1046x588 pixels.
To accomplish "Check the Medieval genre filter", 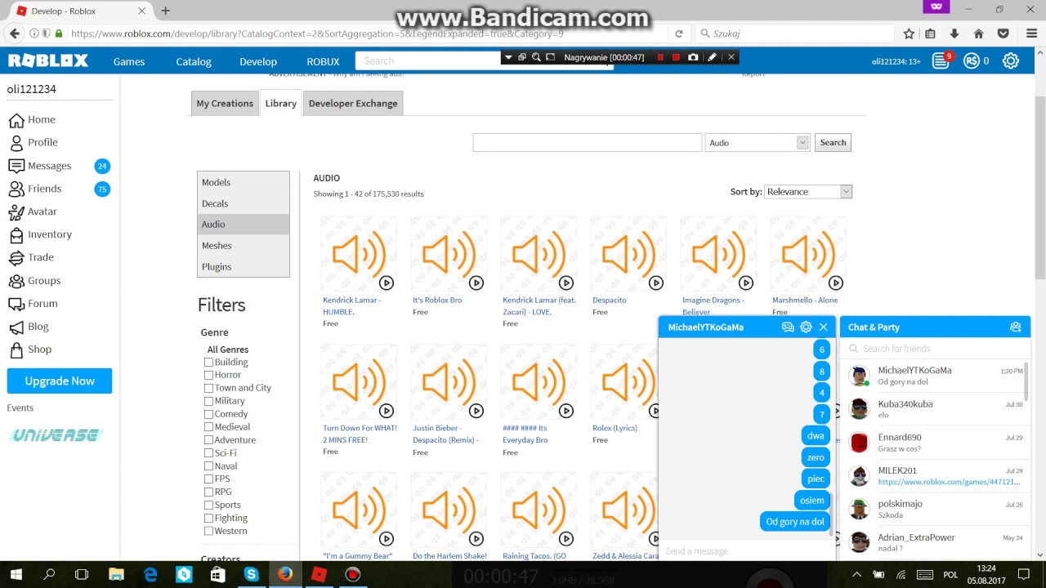I will [208, 427].
